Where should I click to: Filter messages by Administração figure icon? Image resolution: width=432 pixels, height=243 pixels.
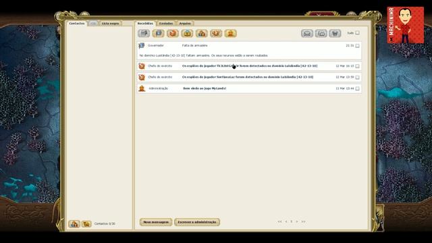231,33
